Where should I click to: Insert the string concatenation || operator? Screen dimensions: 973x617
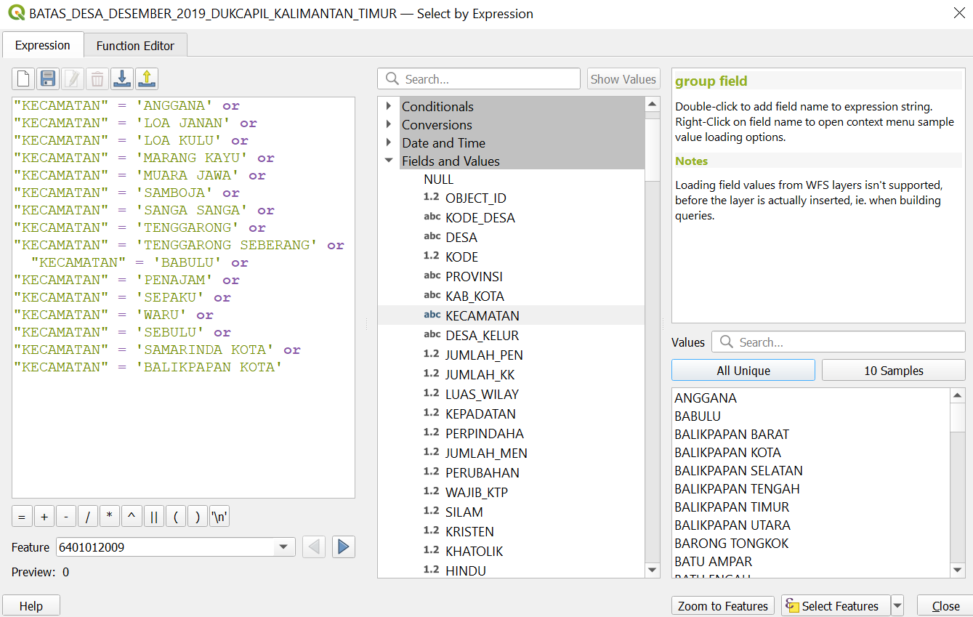tap(153, 517)
